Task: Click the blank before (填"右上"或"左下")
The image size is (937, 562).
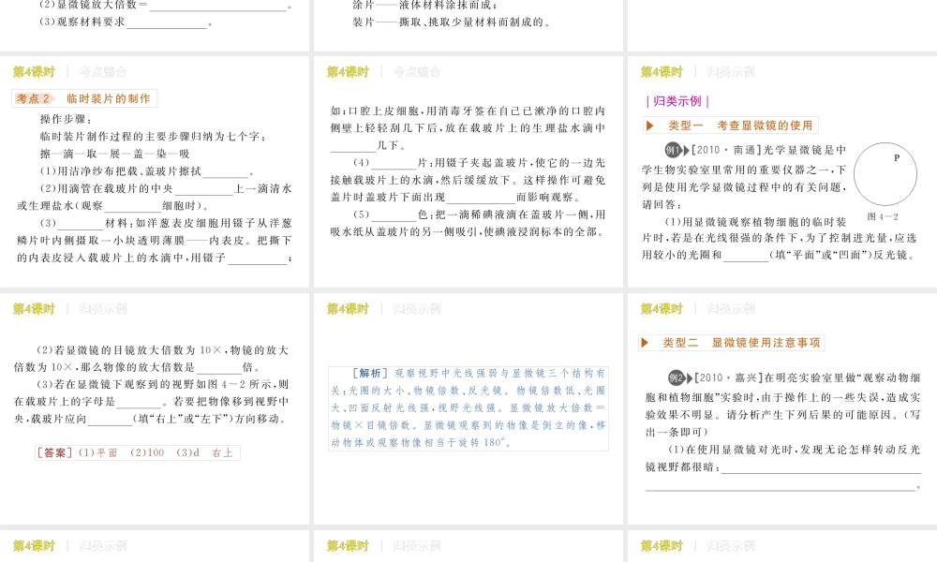Action: click(110, 420)
